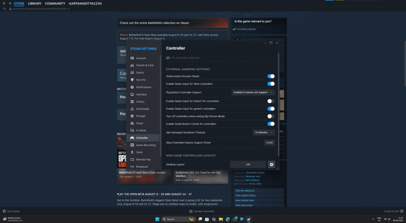Open the COMMUNITY tab
The height and width of the screenshot is (223, 406).
(55, 3)
